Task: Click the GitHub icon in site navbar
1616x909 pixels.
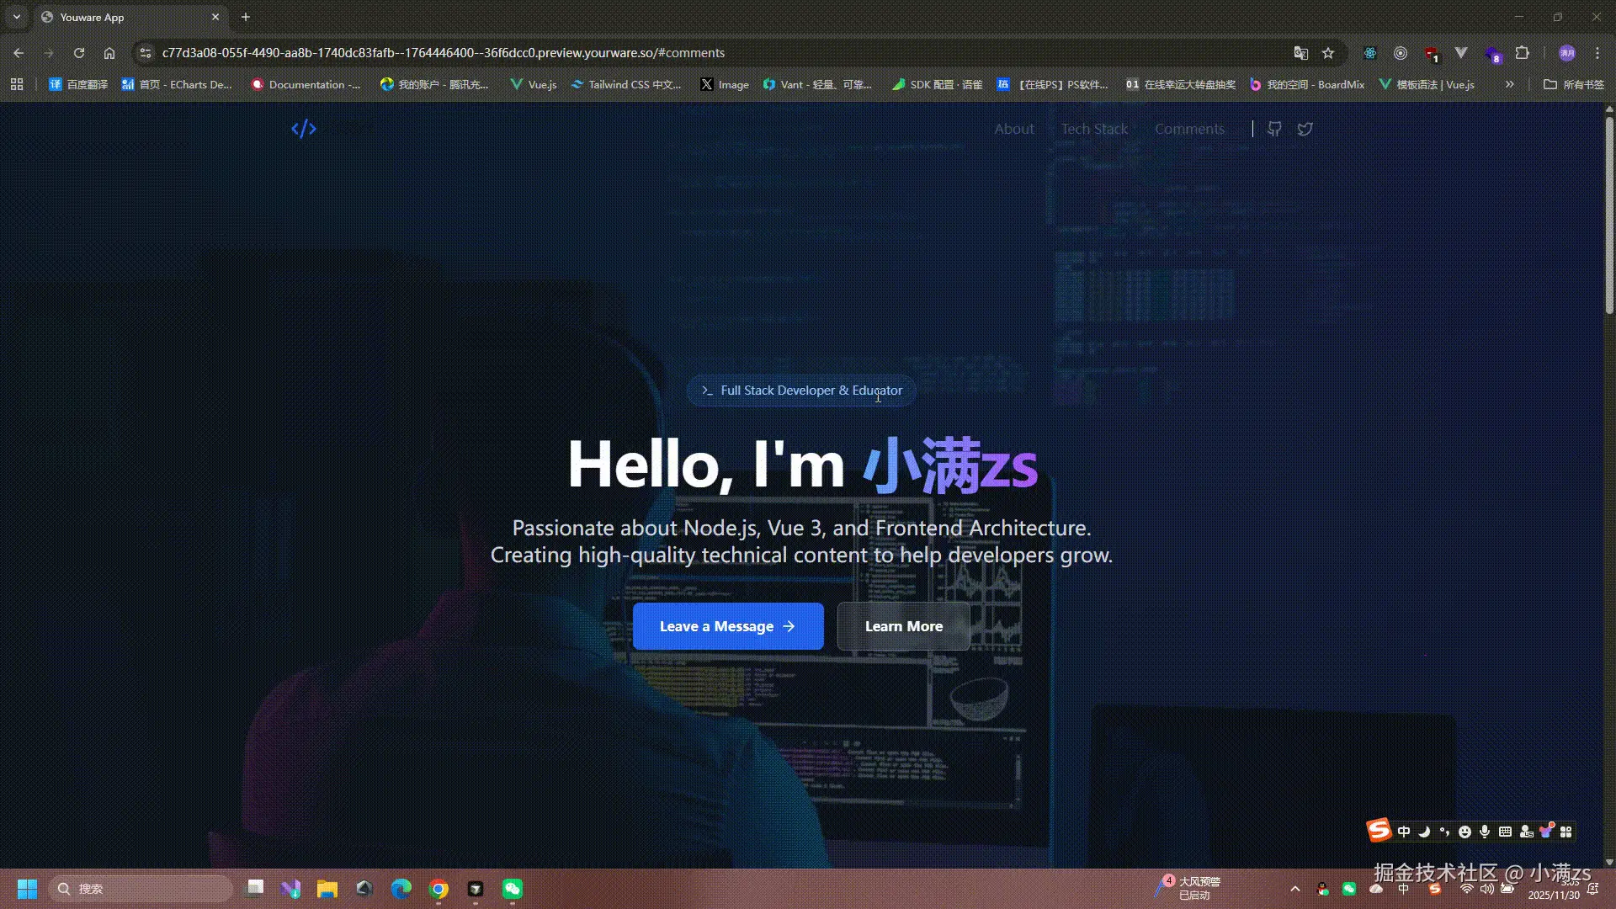Action: click(x=1274, y=129)
